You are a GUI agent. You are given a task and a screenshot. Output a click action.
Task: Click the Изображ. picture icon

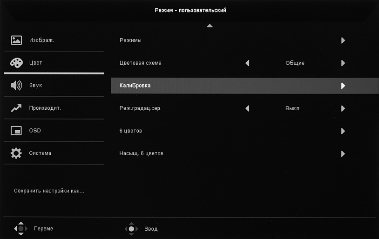tap(16, 40)
